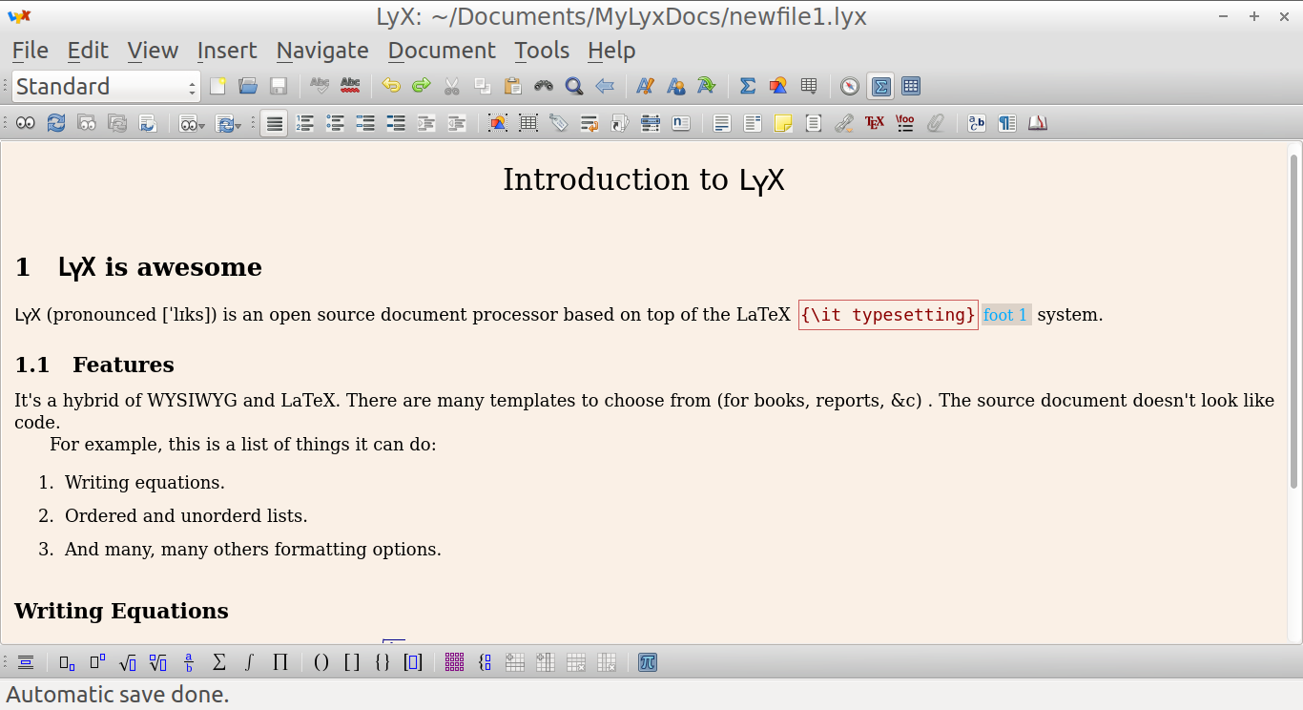Toggle the table toolbar button
The width and height of the screenshot is (1303, 710).
(x=911, y=86)
